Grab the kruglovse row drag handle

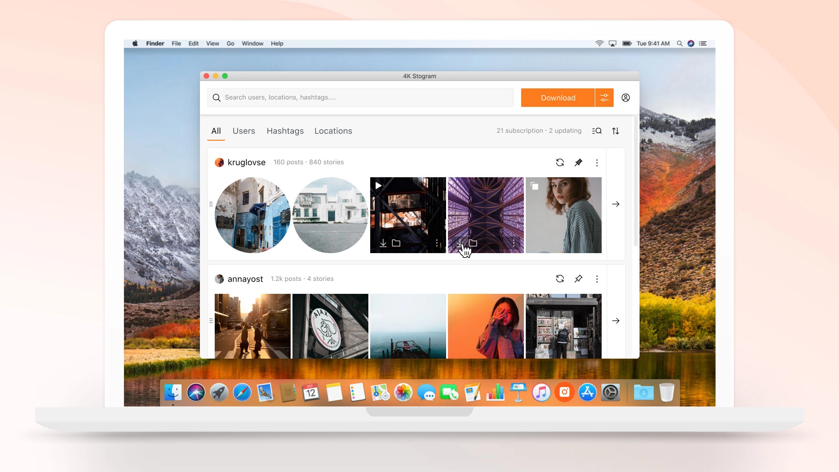211,204
